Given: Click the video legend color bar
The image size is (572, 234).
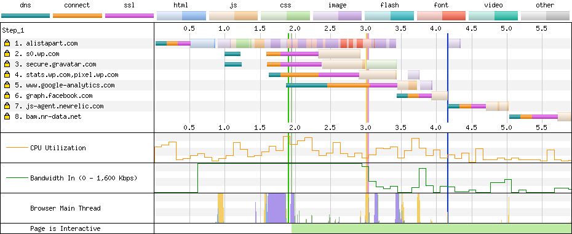Looking at the screenshot, I should click(493, 15).
